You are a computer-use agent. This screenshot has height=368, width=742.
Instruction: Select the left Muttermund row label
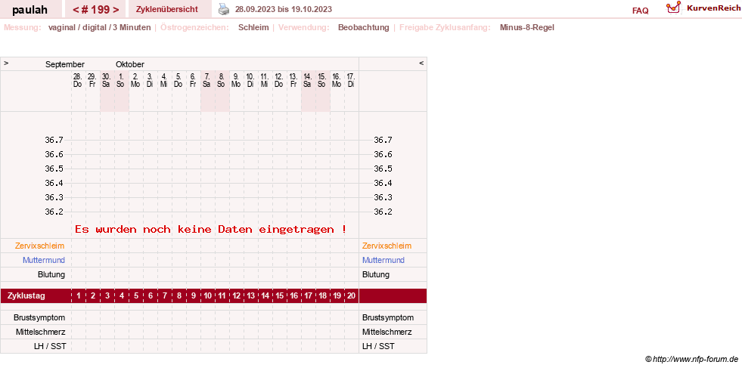click(x=44, y=260)
